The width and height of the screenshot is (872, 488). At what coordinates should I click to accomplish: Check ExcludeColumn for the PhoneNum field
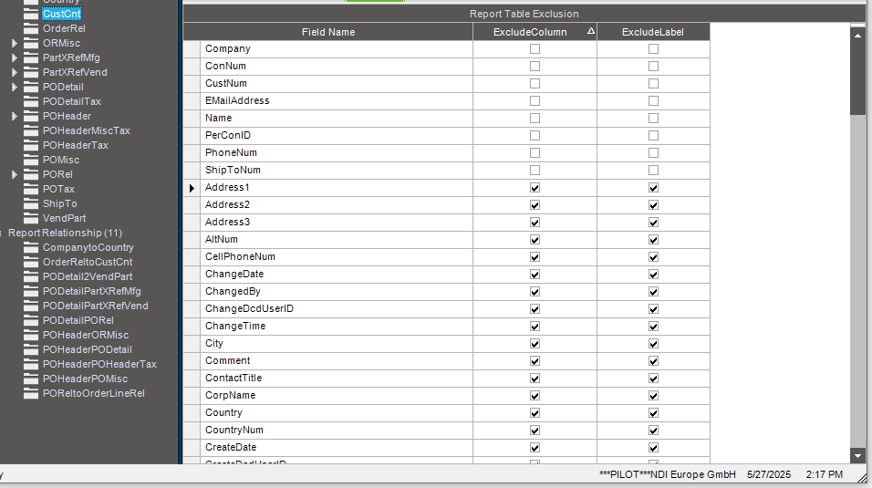pyautogui.click(x=535, y=153)
